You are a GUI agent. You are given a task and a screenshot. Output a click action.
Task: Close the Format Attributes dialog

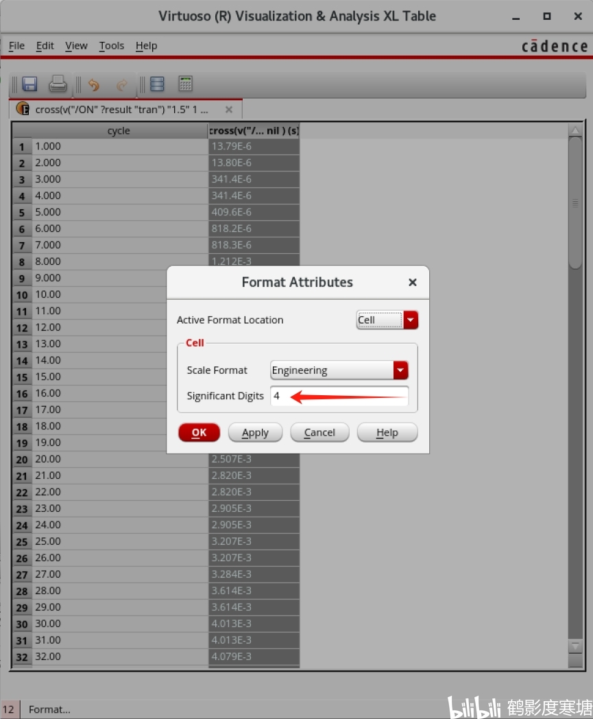pyautogui.click(x=413, y=283)
